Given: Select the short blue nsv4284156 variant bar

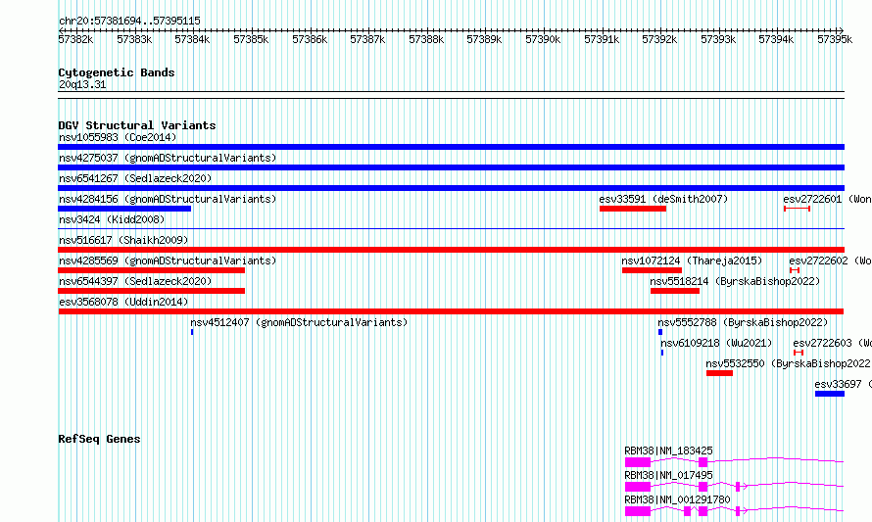Looking at the screenshot, I should click(124, 209).
